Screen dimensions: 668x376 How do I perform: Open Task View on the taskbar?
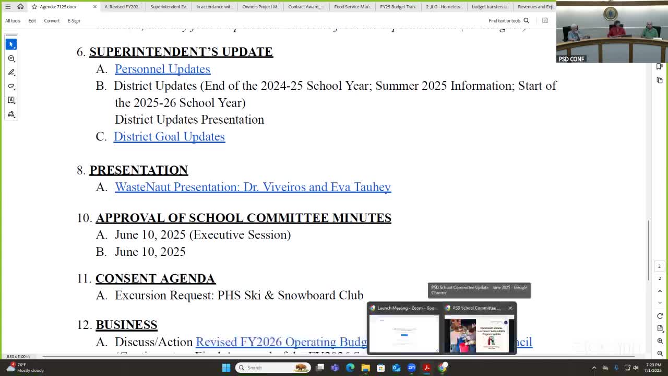click(320, 368)
